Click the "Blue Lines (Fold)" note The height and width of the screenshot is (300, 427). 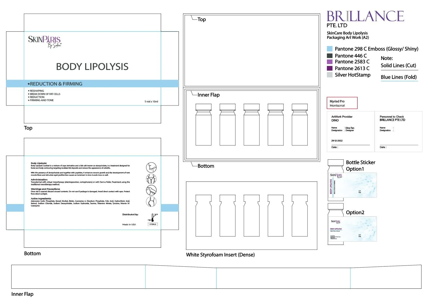click(399, 77)
